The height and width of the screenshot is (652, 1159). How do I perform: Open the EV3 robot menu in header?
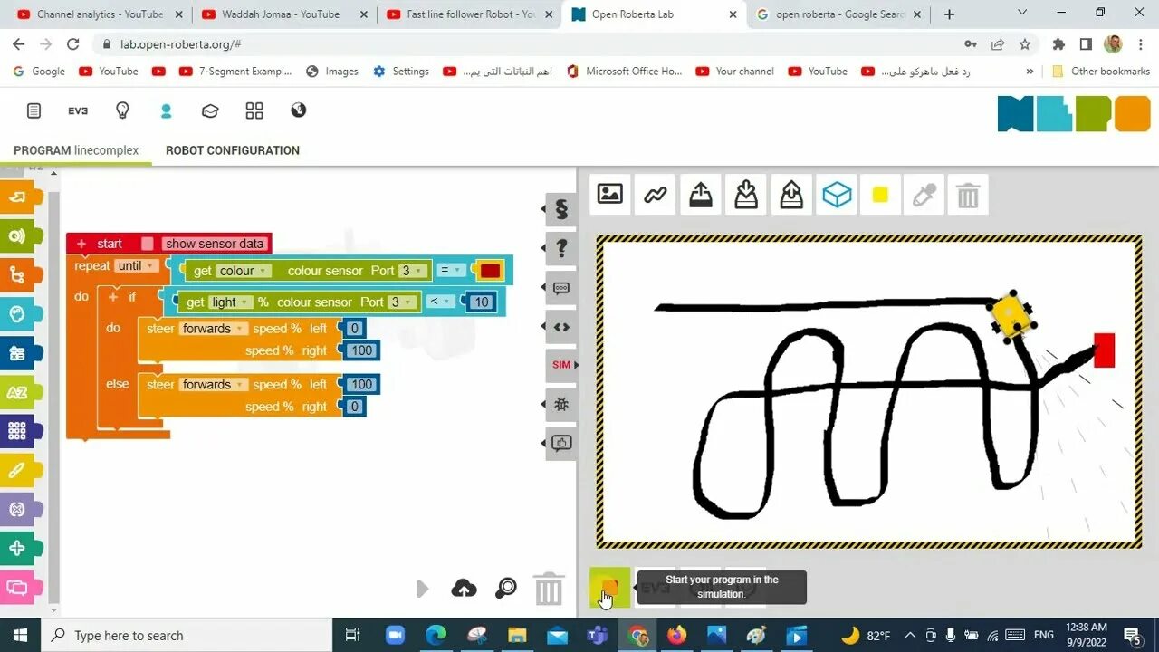pos(78,110)
